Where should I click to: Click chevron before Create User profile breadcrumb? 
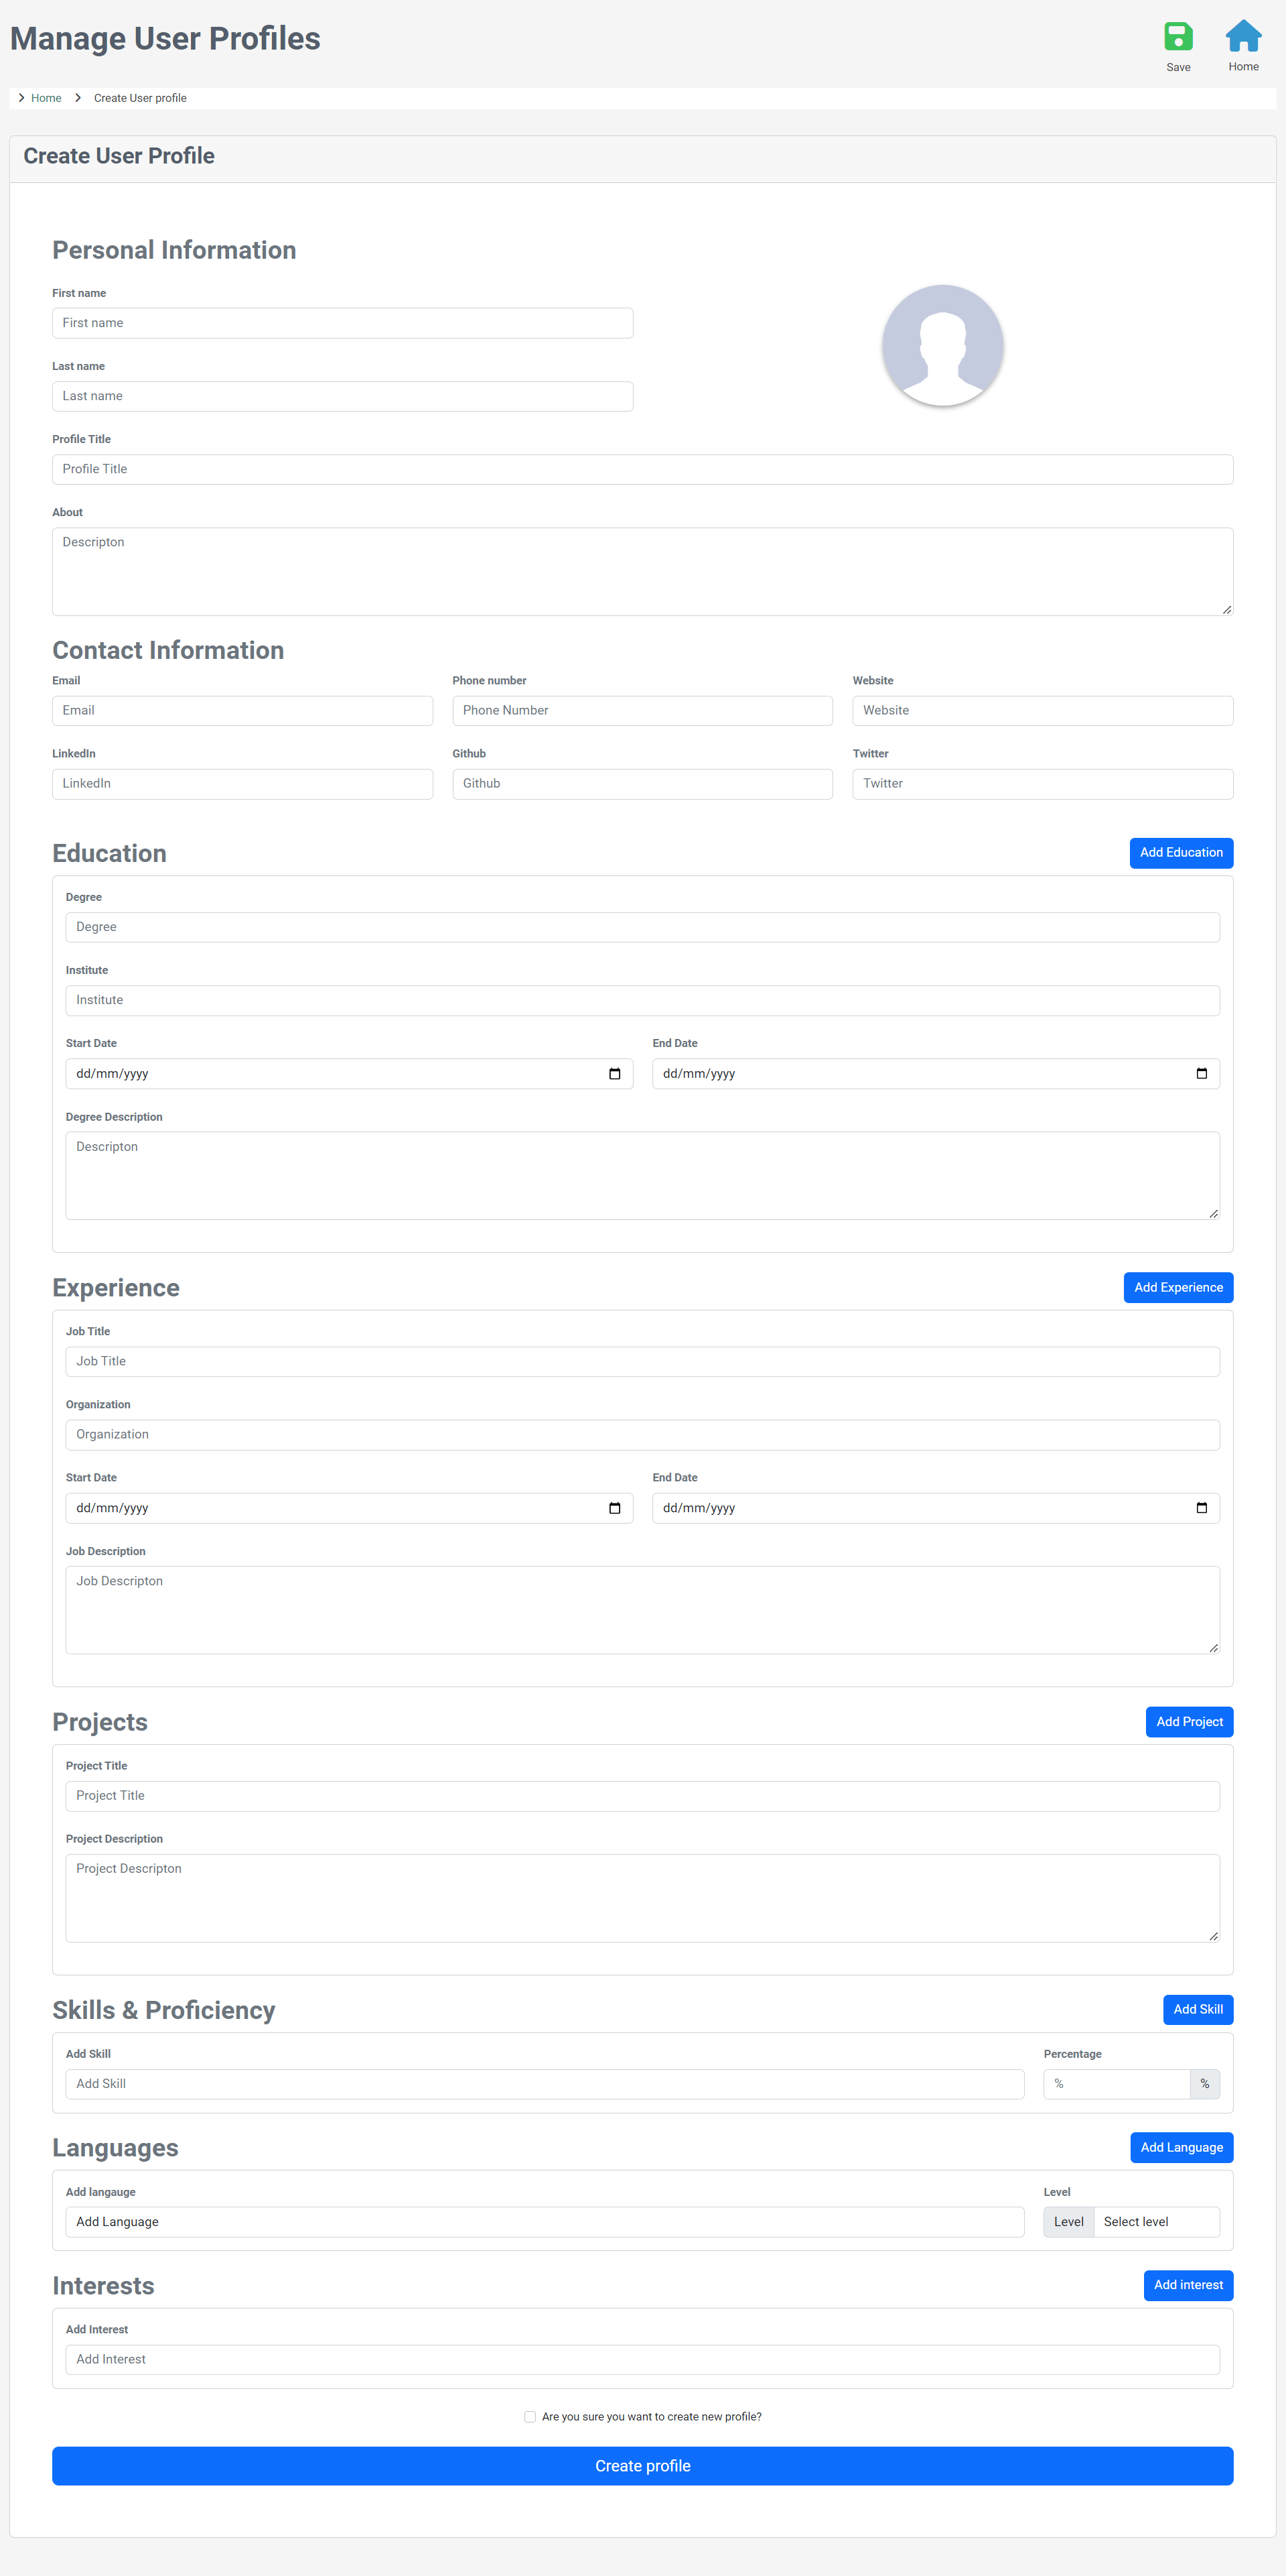coord(78,98)
